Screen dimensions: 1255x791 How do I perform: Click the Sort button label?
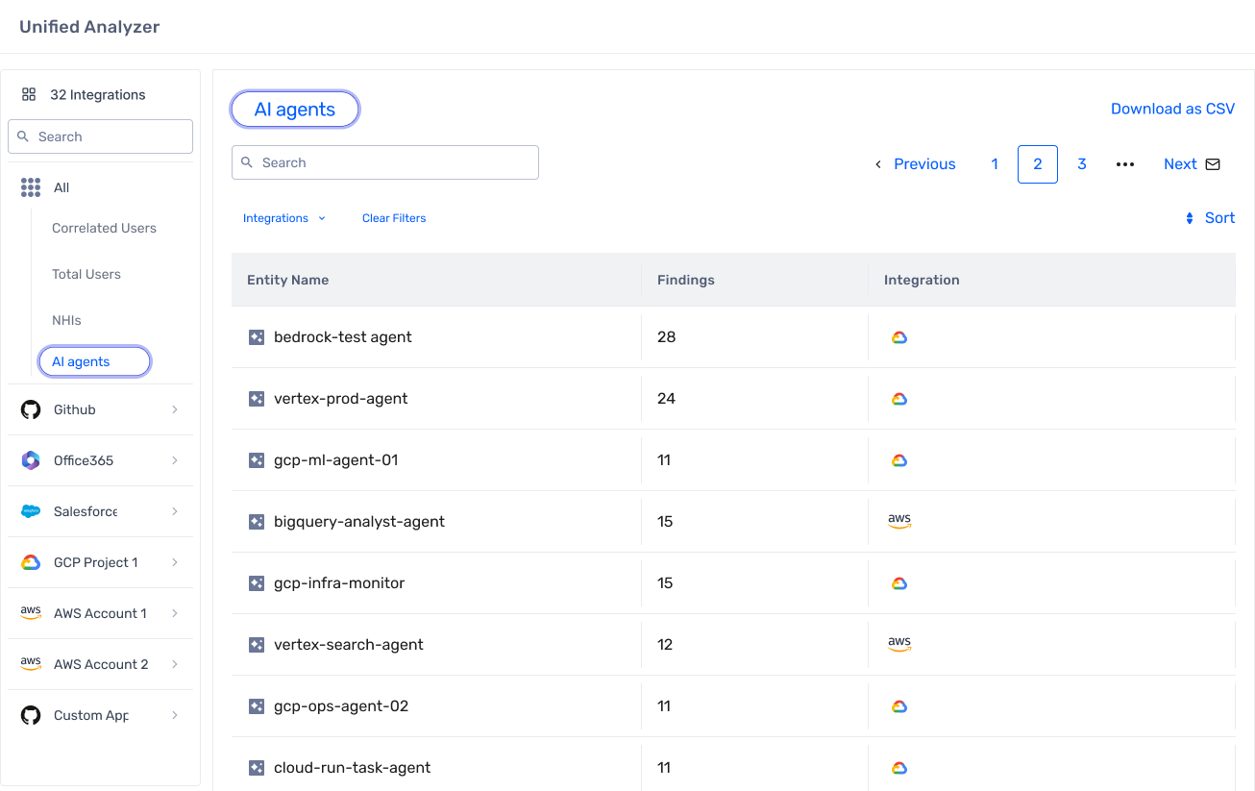pyautogui.click(x=1219, y=218)
